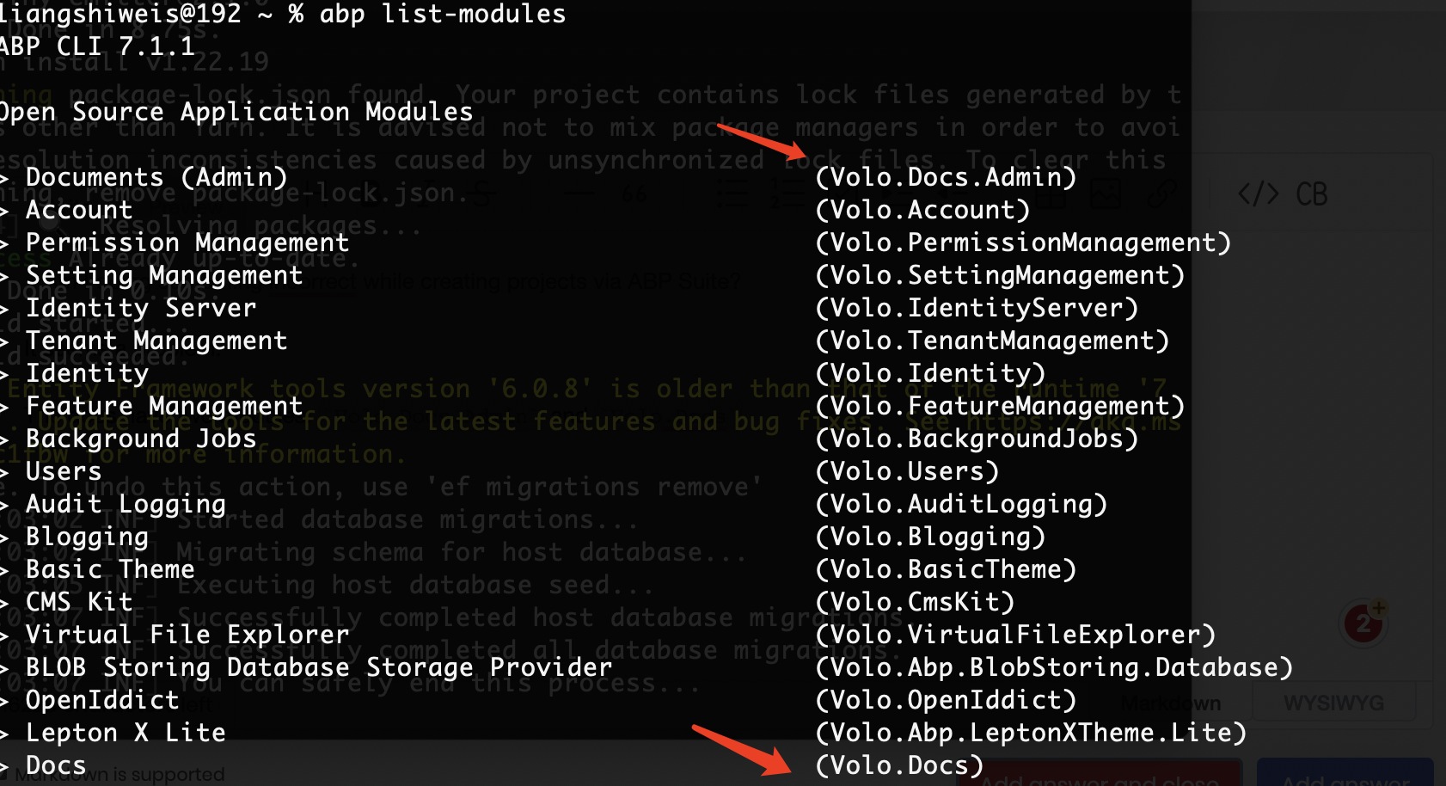Click the Documents (Admin) module line
Image resolution: width=1446 pixels, height=786 pixels.
click(x=156, y=177)
